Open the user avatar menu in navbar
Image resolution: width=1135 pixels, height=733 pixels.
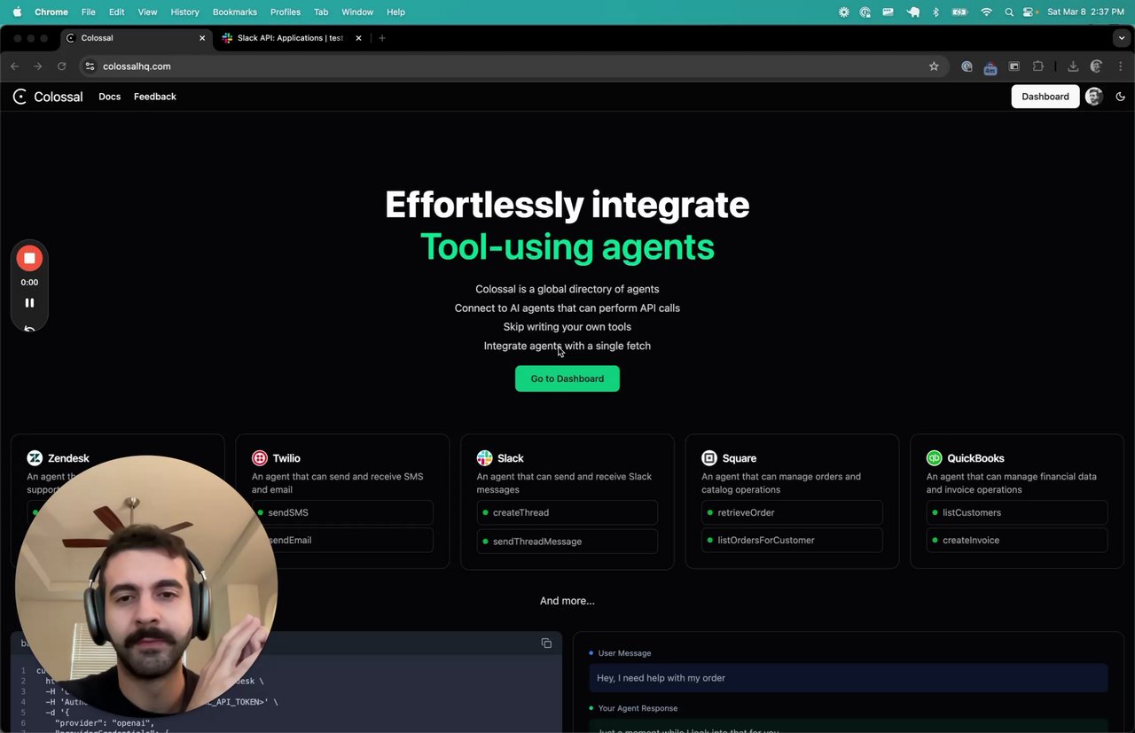point(1094,97)
